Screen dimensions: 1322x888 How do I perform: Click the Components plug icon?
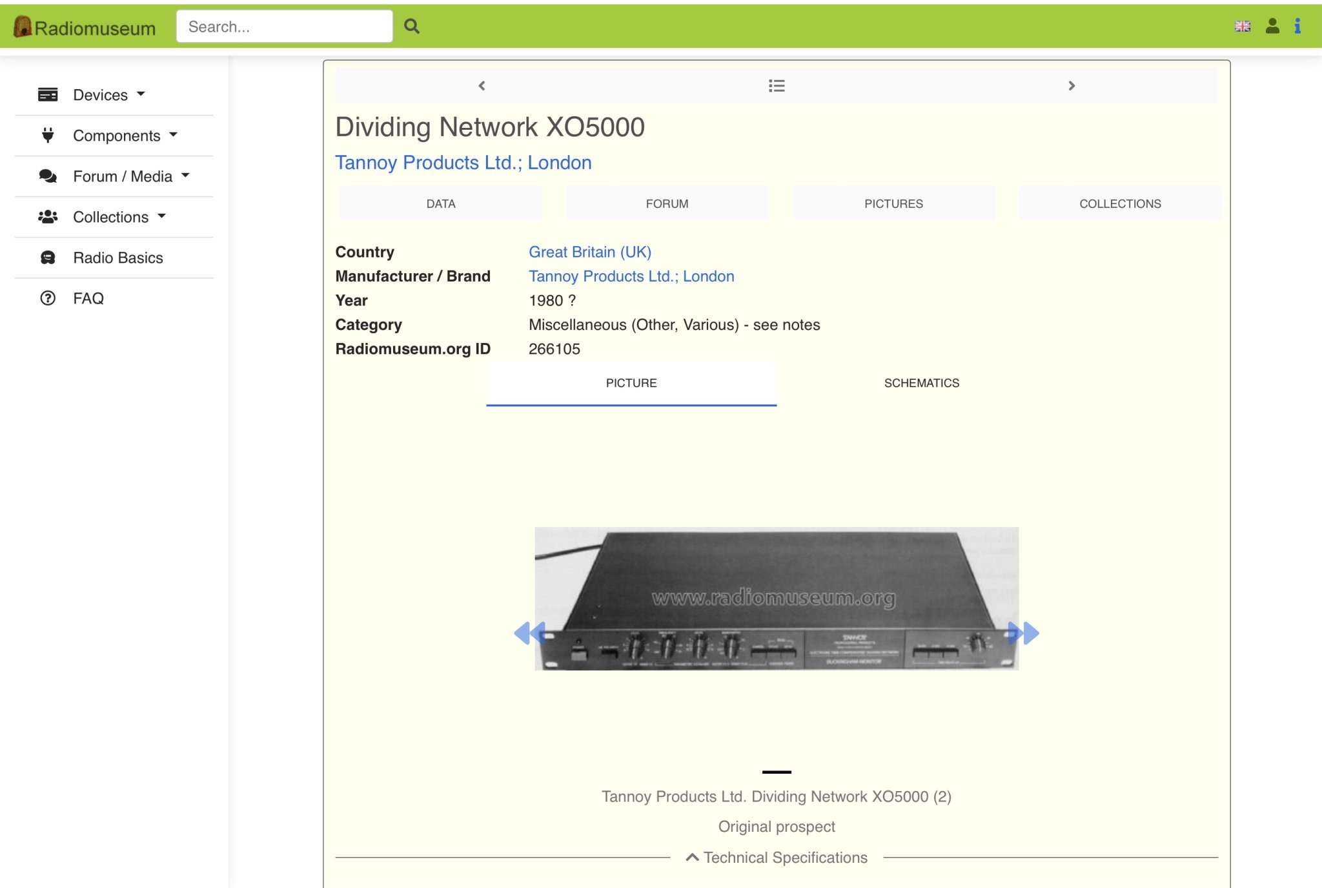(48, 135)
